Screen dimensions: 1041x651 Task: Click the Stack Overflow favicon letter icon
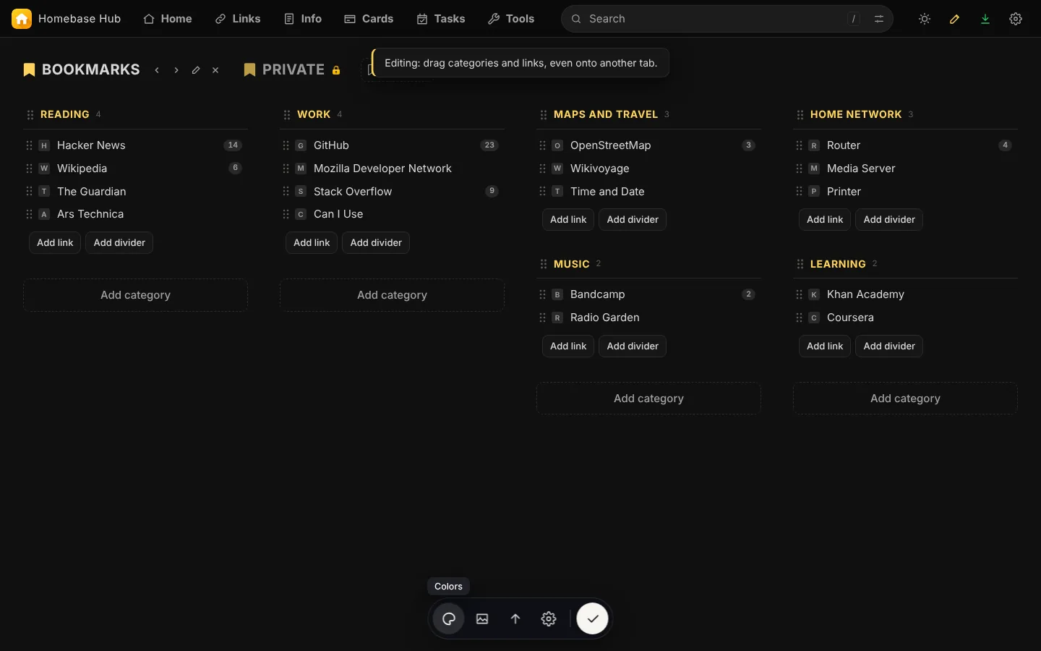301,192
